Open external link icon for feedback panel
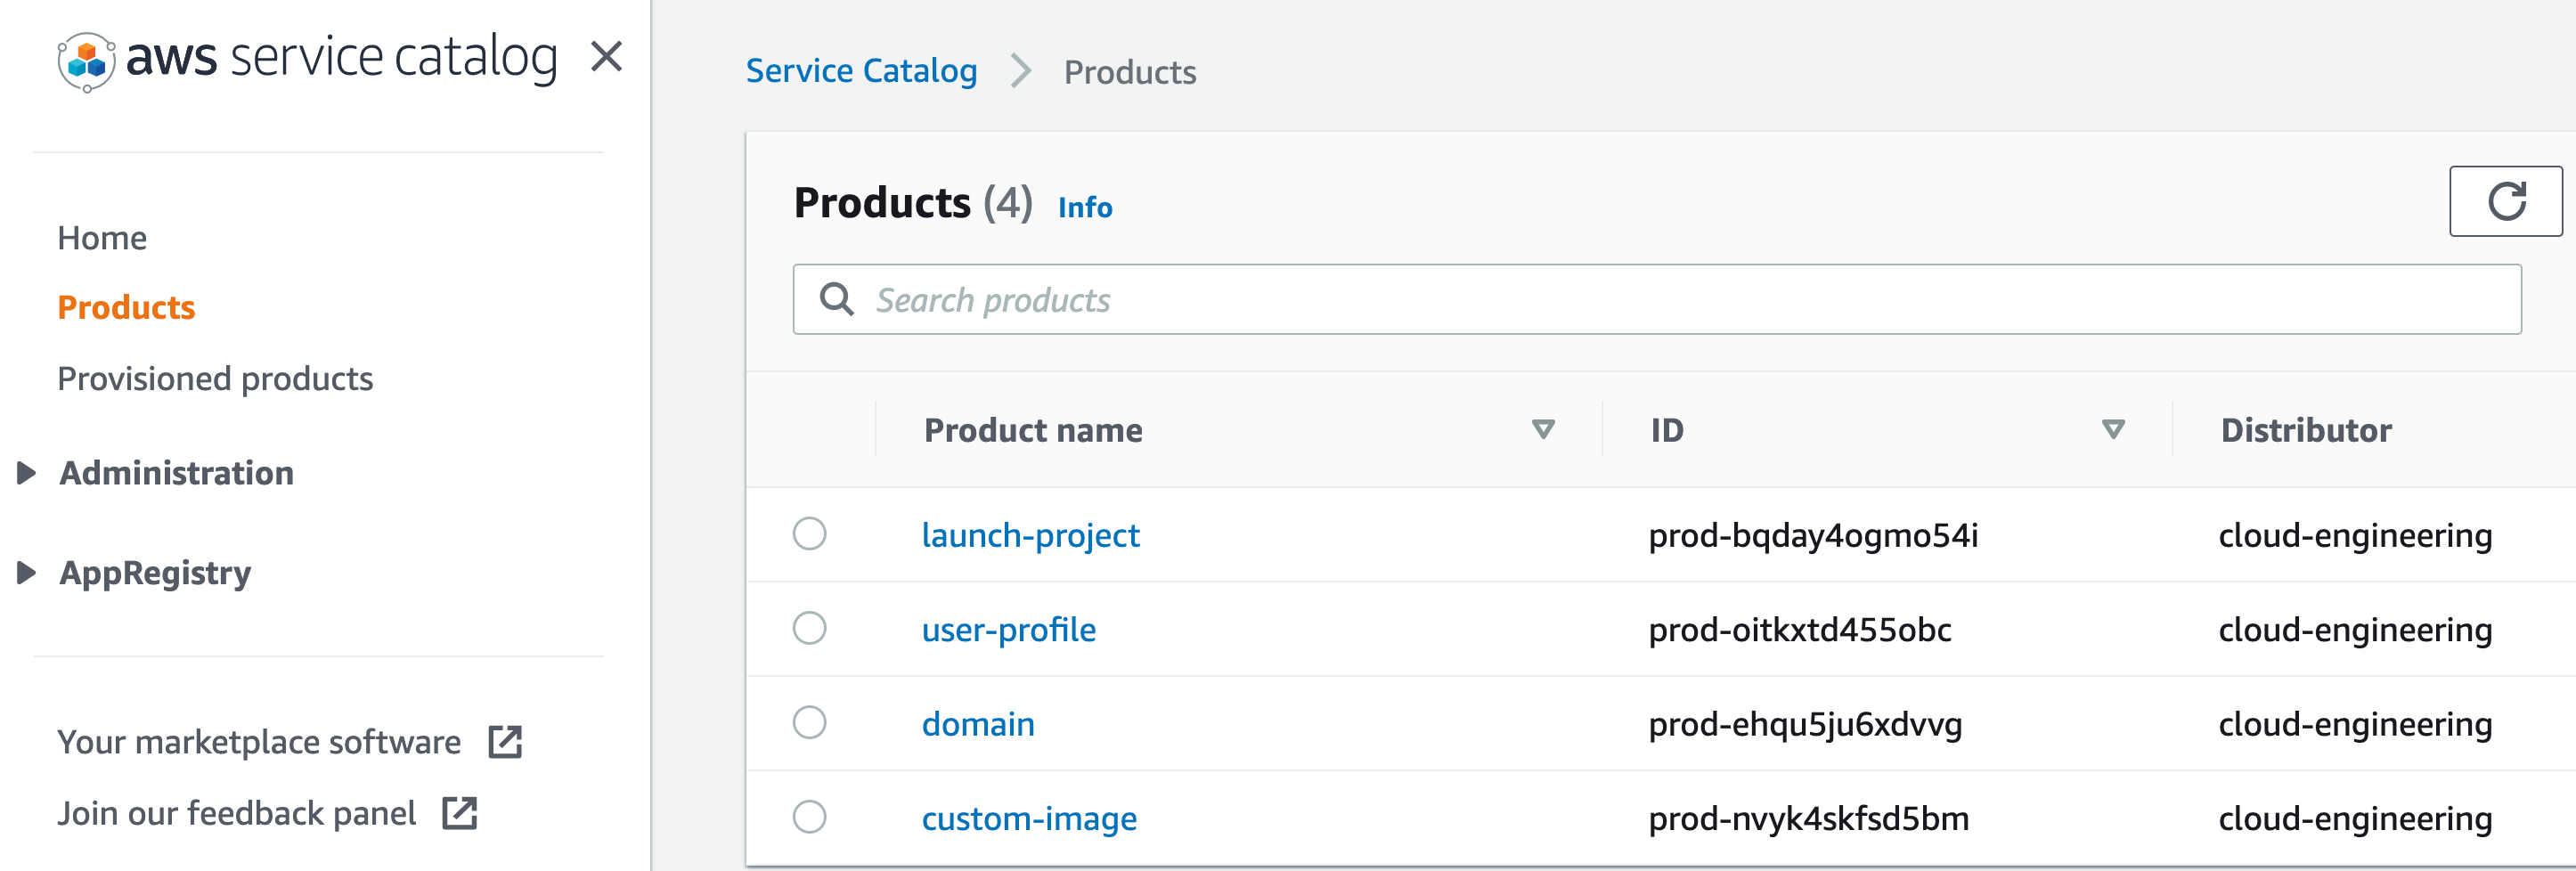Screen dimensions: 2576x871 460,813
